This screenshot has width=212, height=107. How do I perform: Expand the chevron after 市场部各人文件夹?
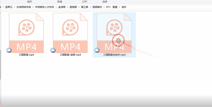coord(56,7)
